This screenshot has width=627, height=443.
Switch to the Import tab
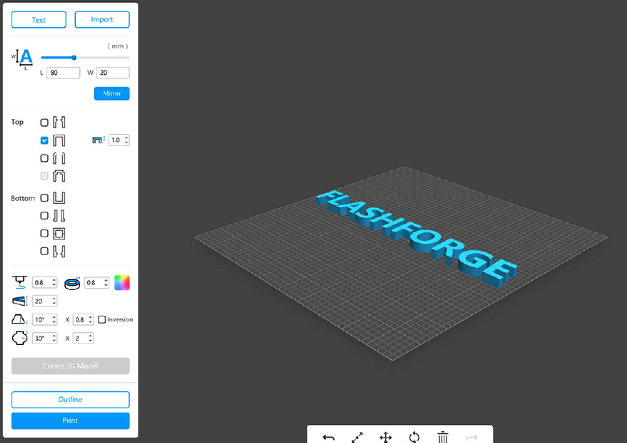(x=102, y=20)
